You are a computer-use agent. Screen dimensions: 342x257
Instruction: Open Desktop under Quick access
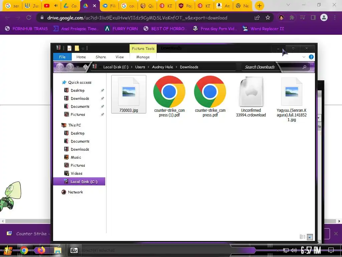[x=77, y=90]
